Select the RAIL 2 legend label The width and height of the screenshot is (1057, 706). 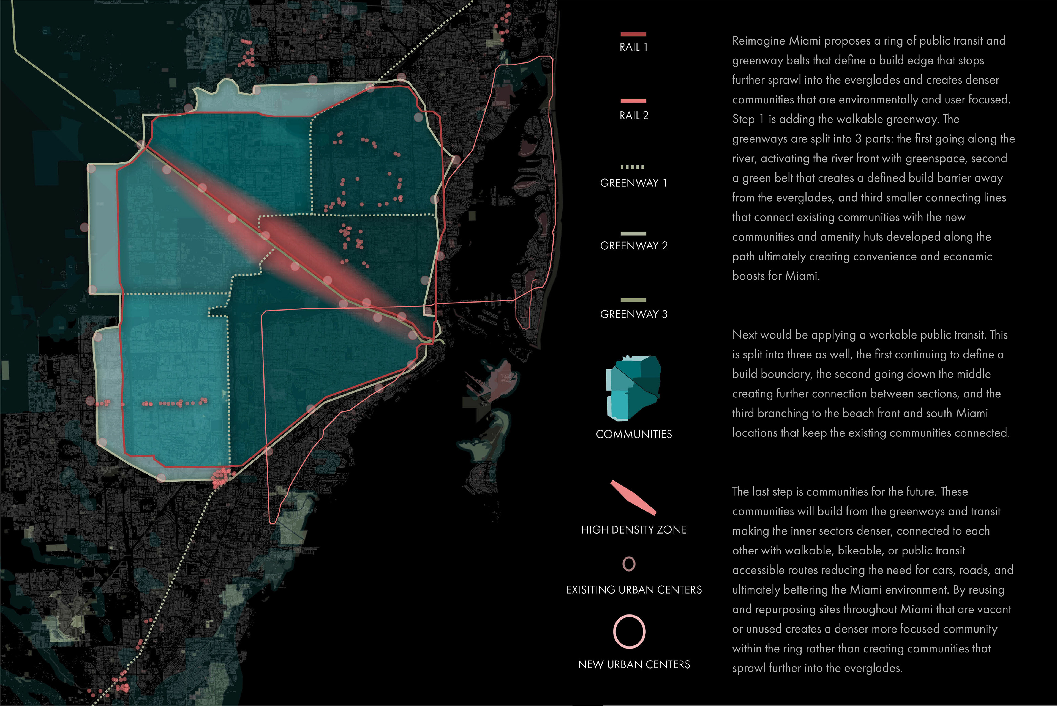tap(634, 116)
